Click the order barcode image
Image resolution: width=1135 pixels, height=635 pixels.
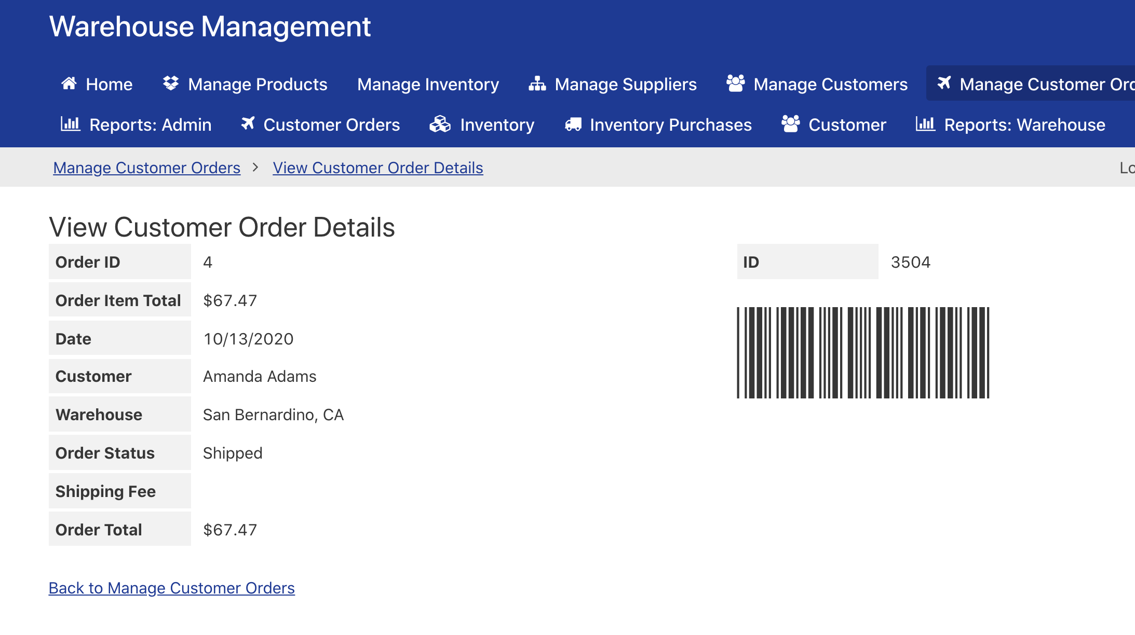pyautogui.click(x=863, y=353)
